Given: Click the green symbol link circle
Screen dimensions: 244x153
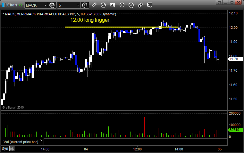Looking at the screenshot, I should point(21,5).
